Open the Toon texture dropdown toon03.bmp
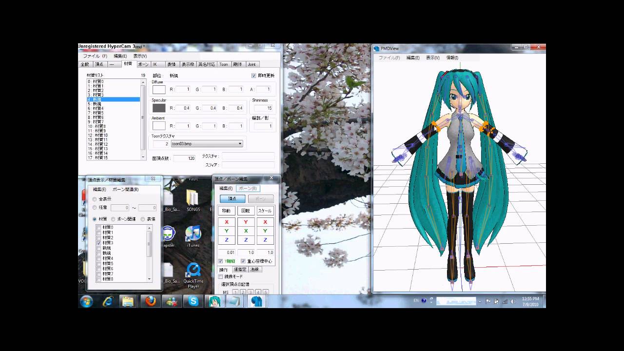Image resolution: width=624 pixels, height=351 pixels. 207,144
